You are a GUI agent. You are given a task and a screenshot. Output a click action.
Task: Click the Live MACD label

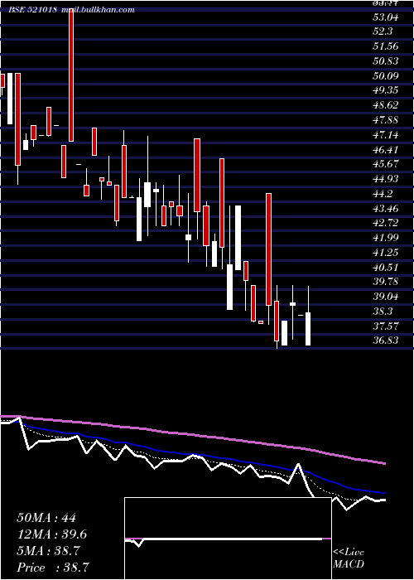click(349, 558)
